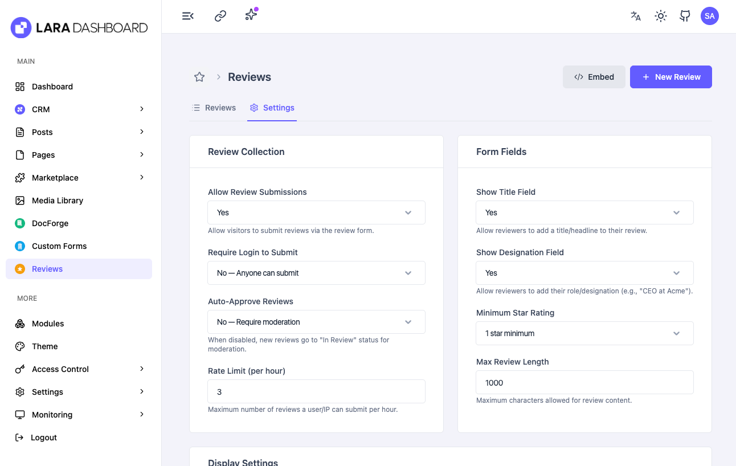The width and height of the screenshot is (736, 466).
Task: Open the quick links icon in the header
Action: point(220,16)
